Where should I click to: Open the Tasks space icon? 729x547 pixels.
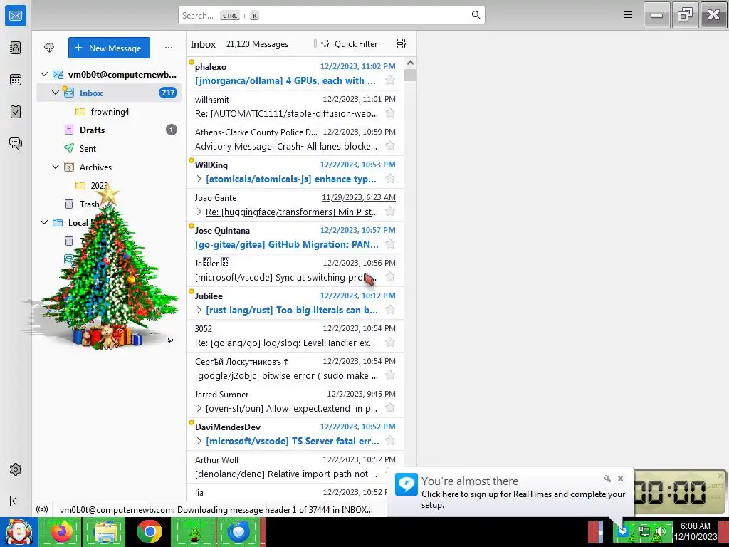(x=16, y=112)
